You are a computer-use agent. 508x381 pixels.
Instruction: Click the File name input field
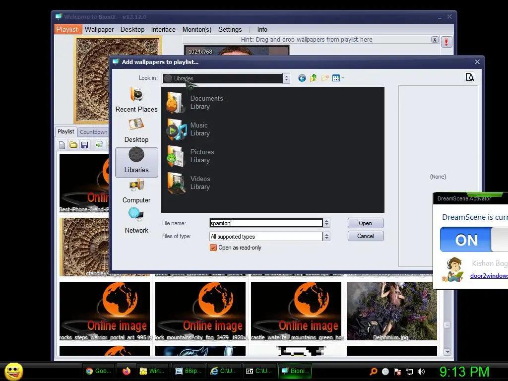click(x=266, y=223)
